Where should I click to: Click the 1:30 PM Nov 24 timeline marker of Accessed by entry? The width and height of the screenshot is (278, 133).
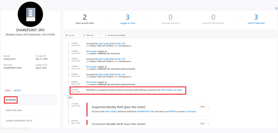click(68, 44)
